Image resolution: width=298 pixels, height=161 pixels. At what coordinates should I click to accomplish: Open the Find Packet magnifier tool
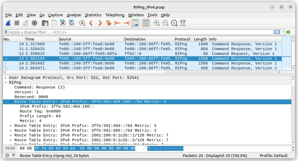pos(82,23)
